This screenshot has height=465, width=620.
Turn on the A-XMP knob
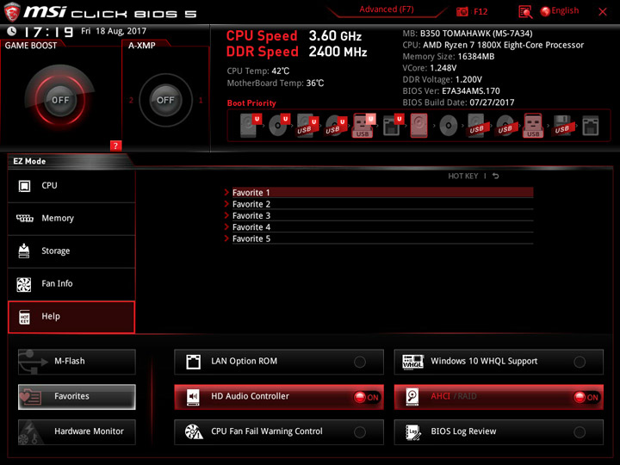pos(165,100)
